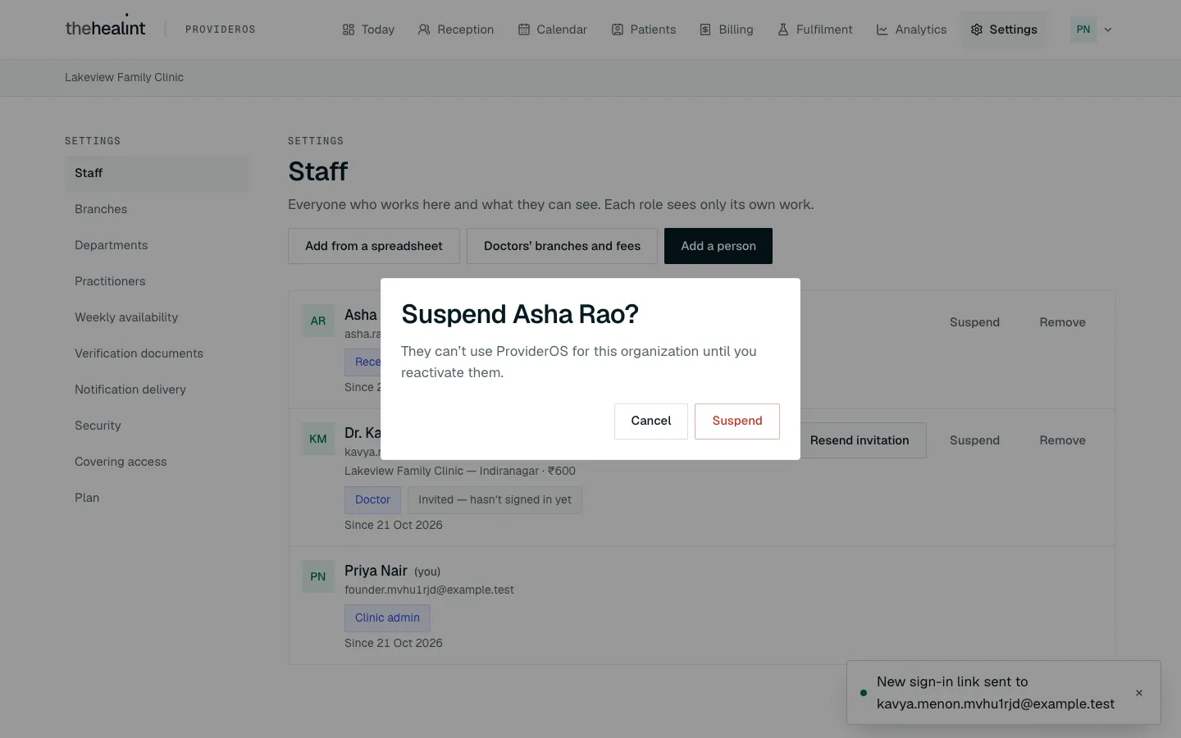Dismiss the sign-in link toast notification
Viewport: 1181px width, 738px height.
coord(1139,693)
